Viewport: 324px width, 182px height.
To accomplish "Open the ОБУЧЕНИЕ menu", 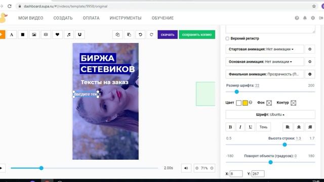I will (x=163, y=18).
